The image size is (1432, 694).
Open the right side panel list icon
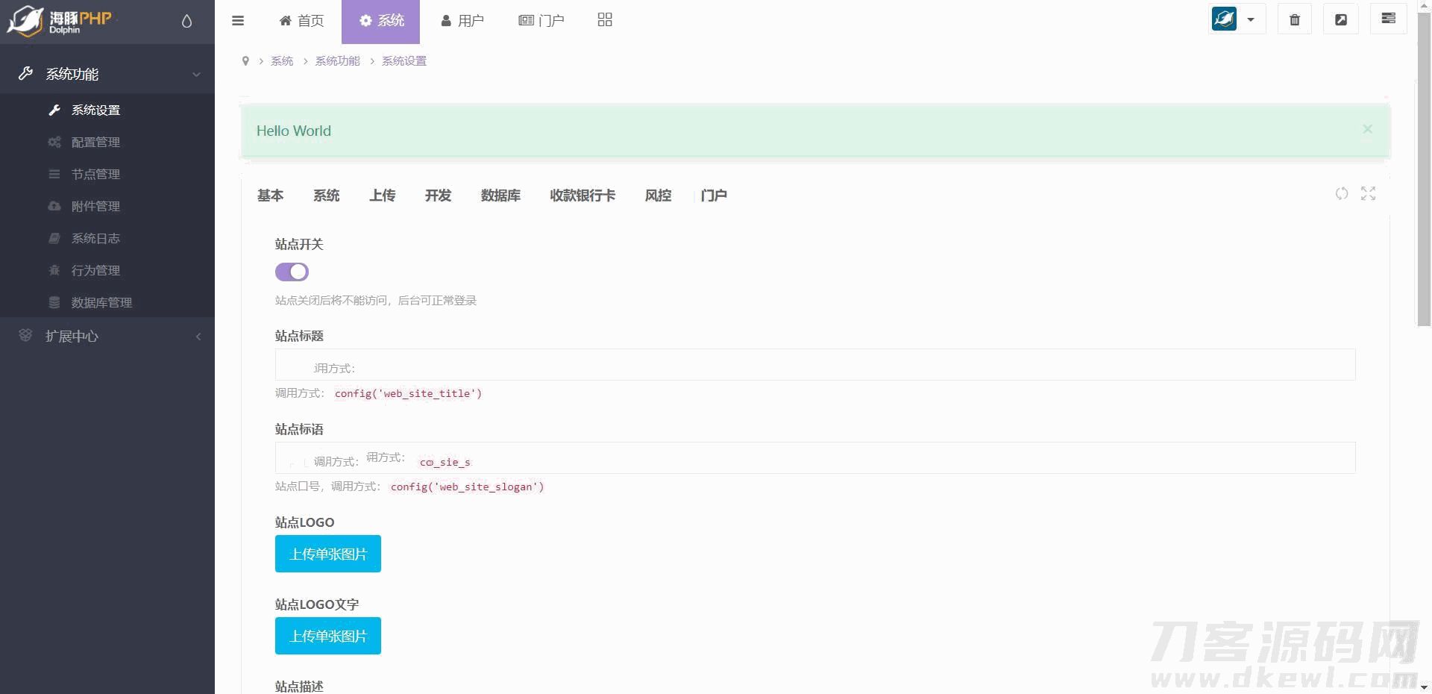(1388, 19)
